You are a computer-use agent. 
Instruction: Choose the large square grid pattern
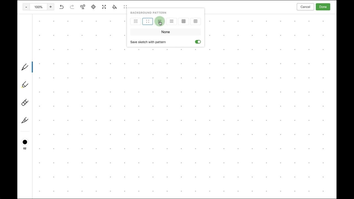click(196, 21)
